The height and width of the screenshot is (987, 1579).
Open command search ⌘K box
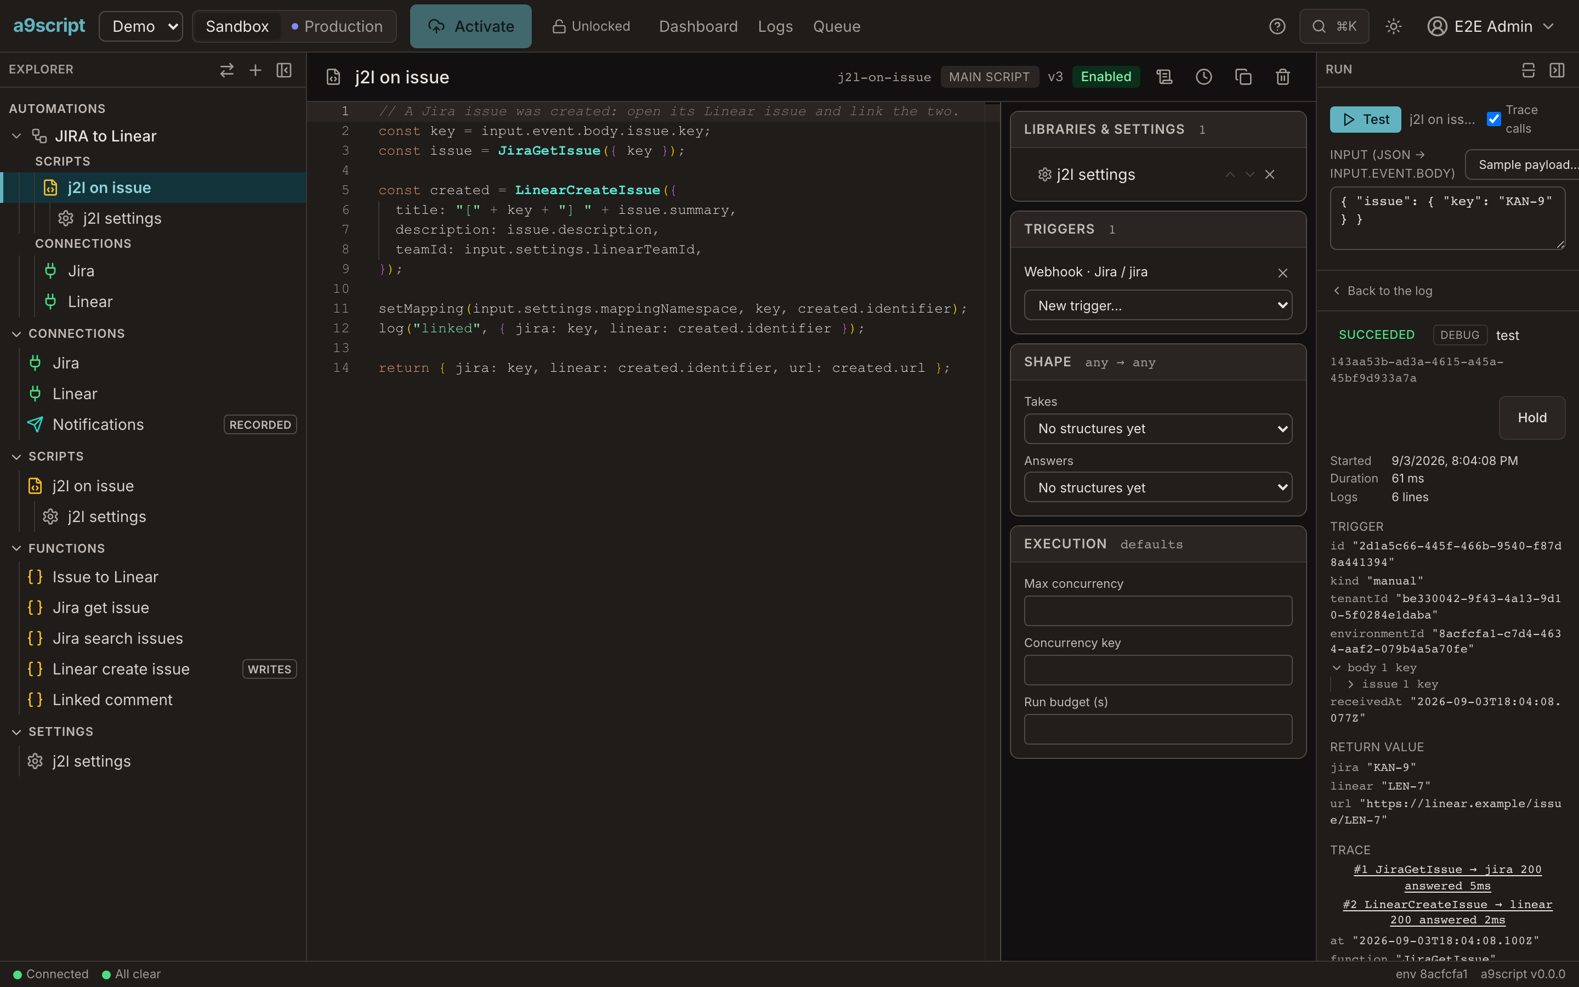coord(1334,26)
